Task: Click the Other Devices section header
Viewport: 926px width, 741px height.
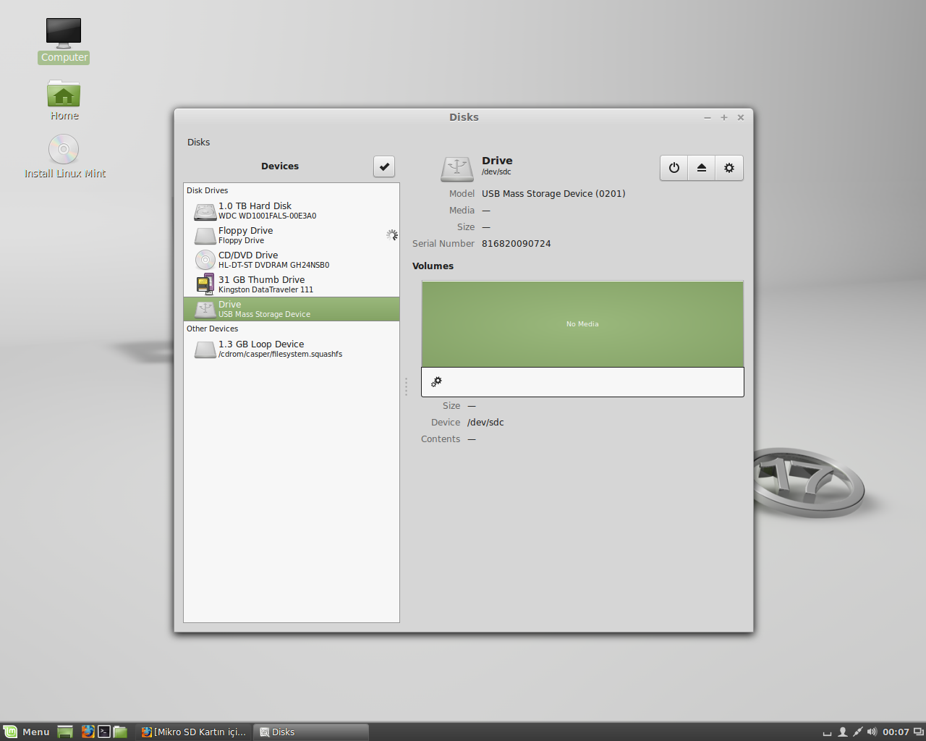Action: click(212, 329)
